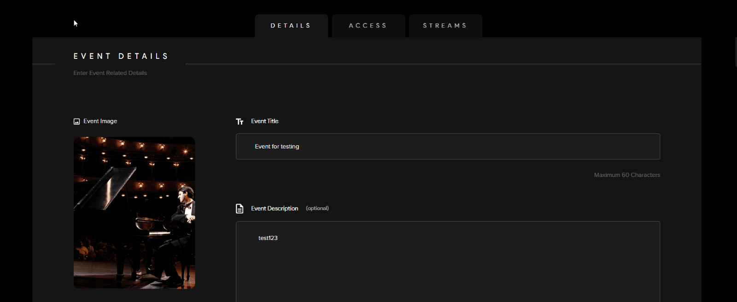Click the divider line beside Event Details heading
The width and height of the screenshot is (737, 302).
pos(442,64)
